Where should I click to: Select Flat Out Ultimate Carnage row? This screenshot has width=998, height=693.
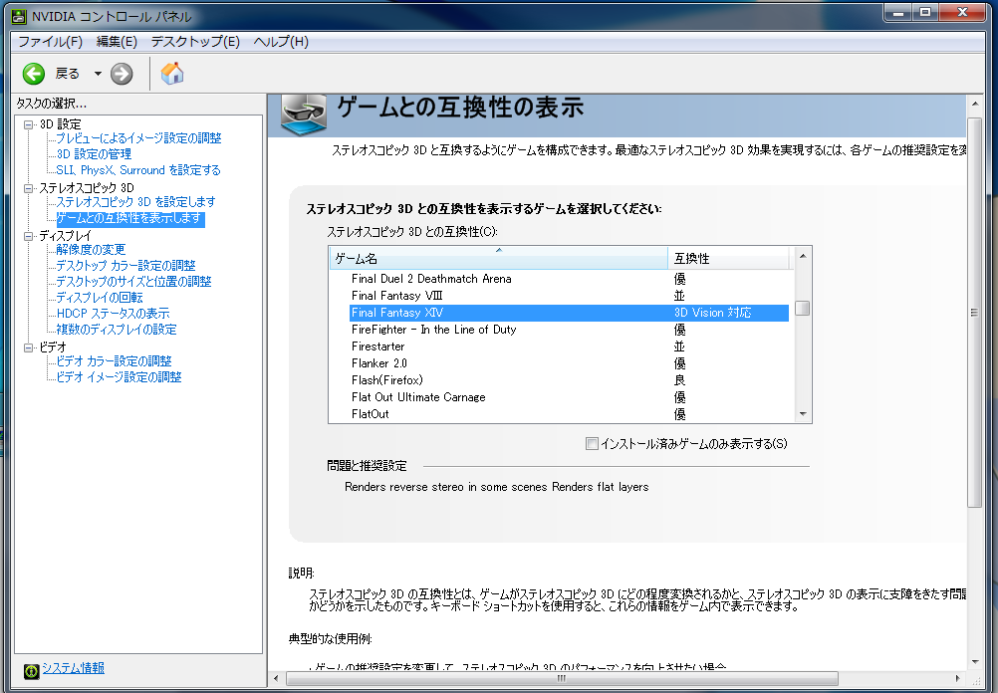click(x=569, y=397)
